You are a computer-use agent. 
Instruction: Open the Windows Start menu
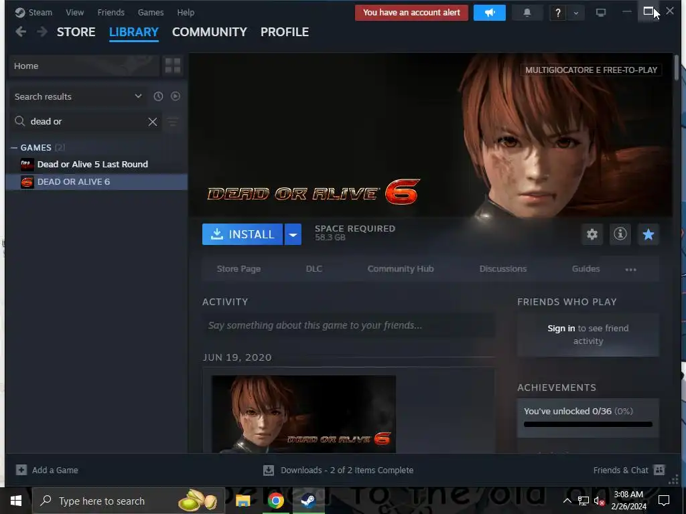tap(16, 501)
